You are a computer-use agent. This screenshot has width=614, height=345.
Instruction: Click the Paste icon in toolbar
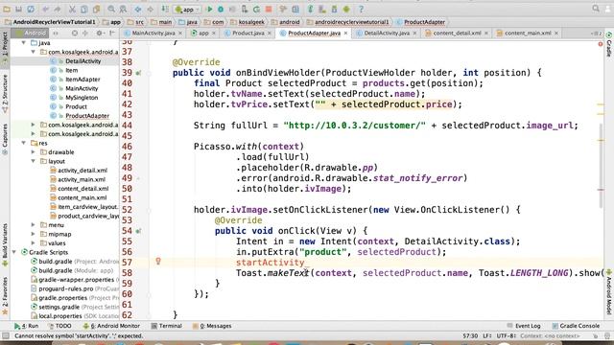tap(96, 9)
